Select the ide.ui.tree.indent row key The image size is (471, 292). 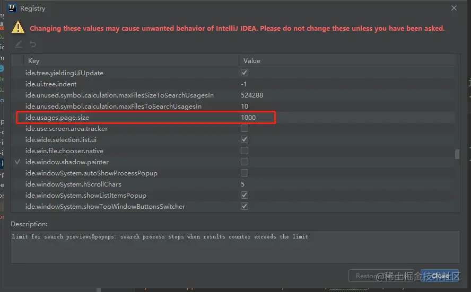(51, 84)
